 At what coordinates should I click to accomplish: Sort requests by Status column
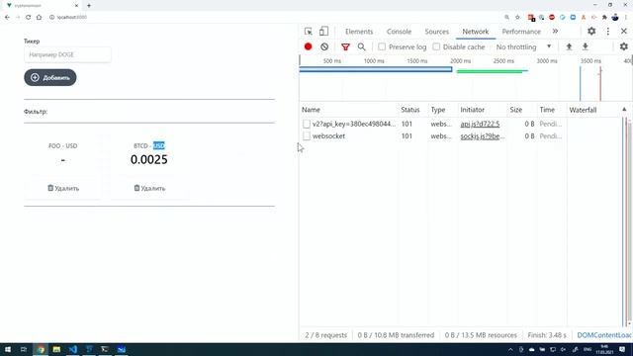[x=412, y=110]
